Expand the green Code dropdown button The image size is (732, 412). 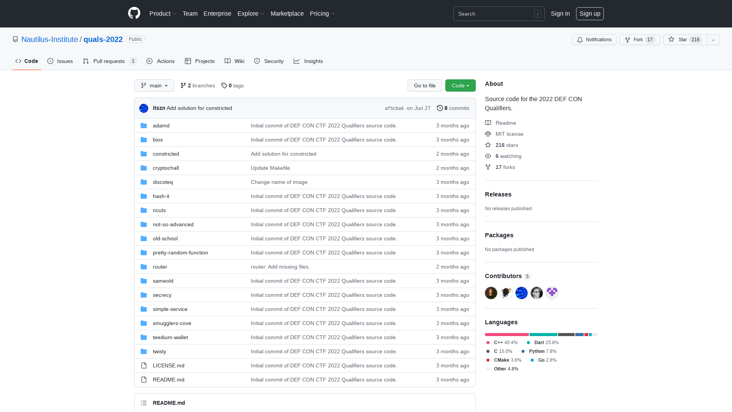click(461, 85)
